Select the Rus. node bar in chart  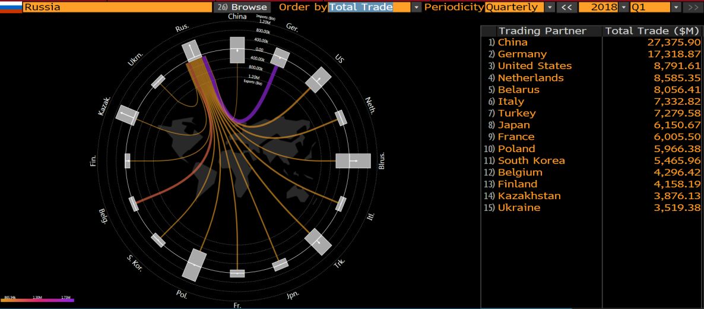[193, 52]
